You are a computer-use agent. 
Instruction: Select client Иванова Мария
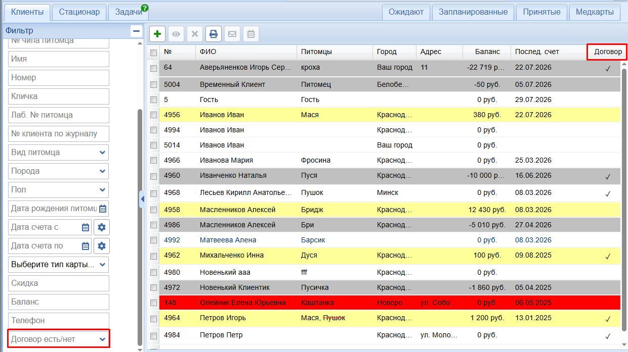(x=226, y=161)
